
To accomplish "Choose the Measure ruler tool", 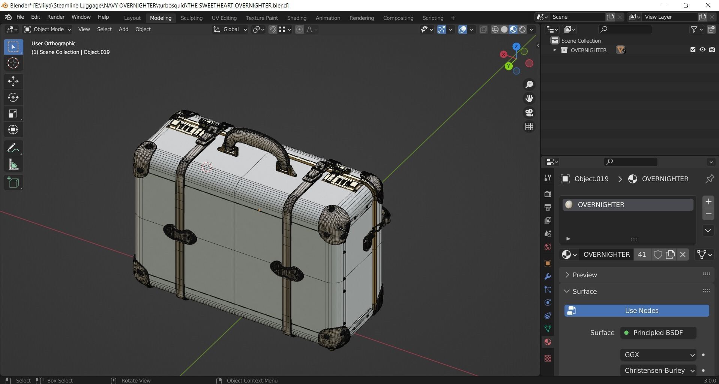I will pyautogui.click(x=13, y=164).
